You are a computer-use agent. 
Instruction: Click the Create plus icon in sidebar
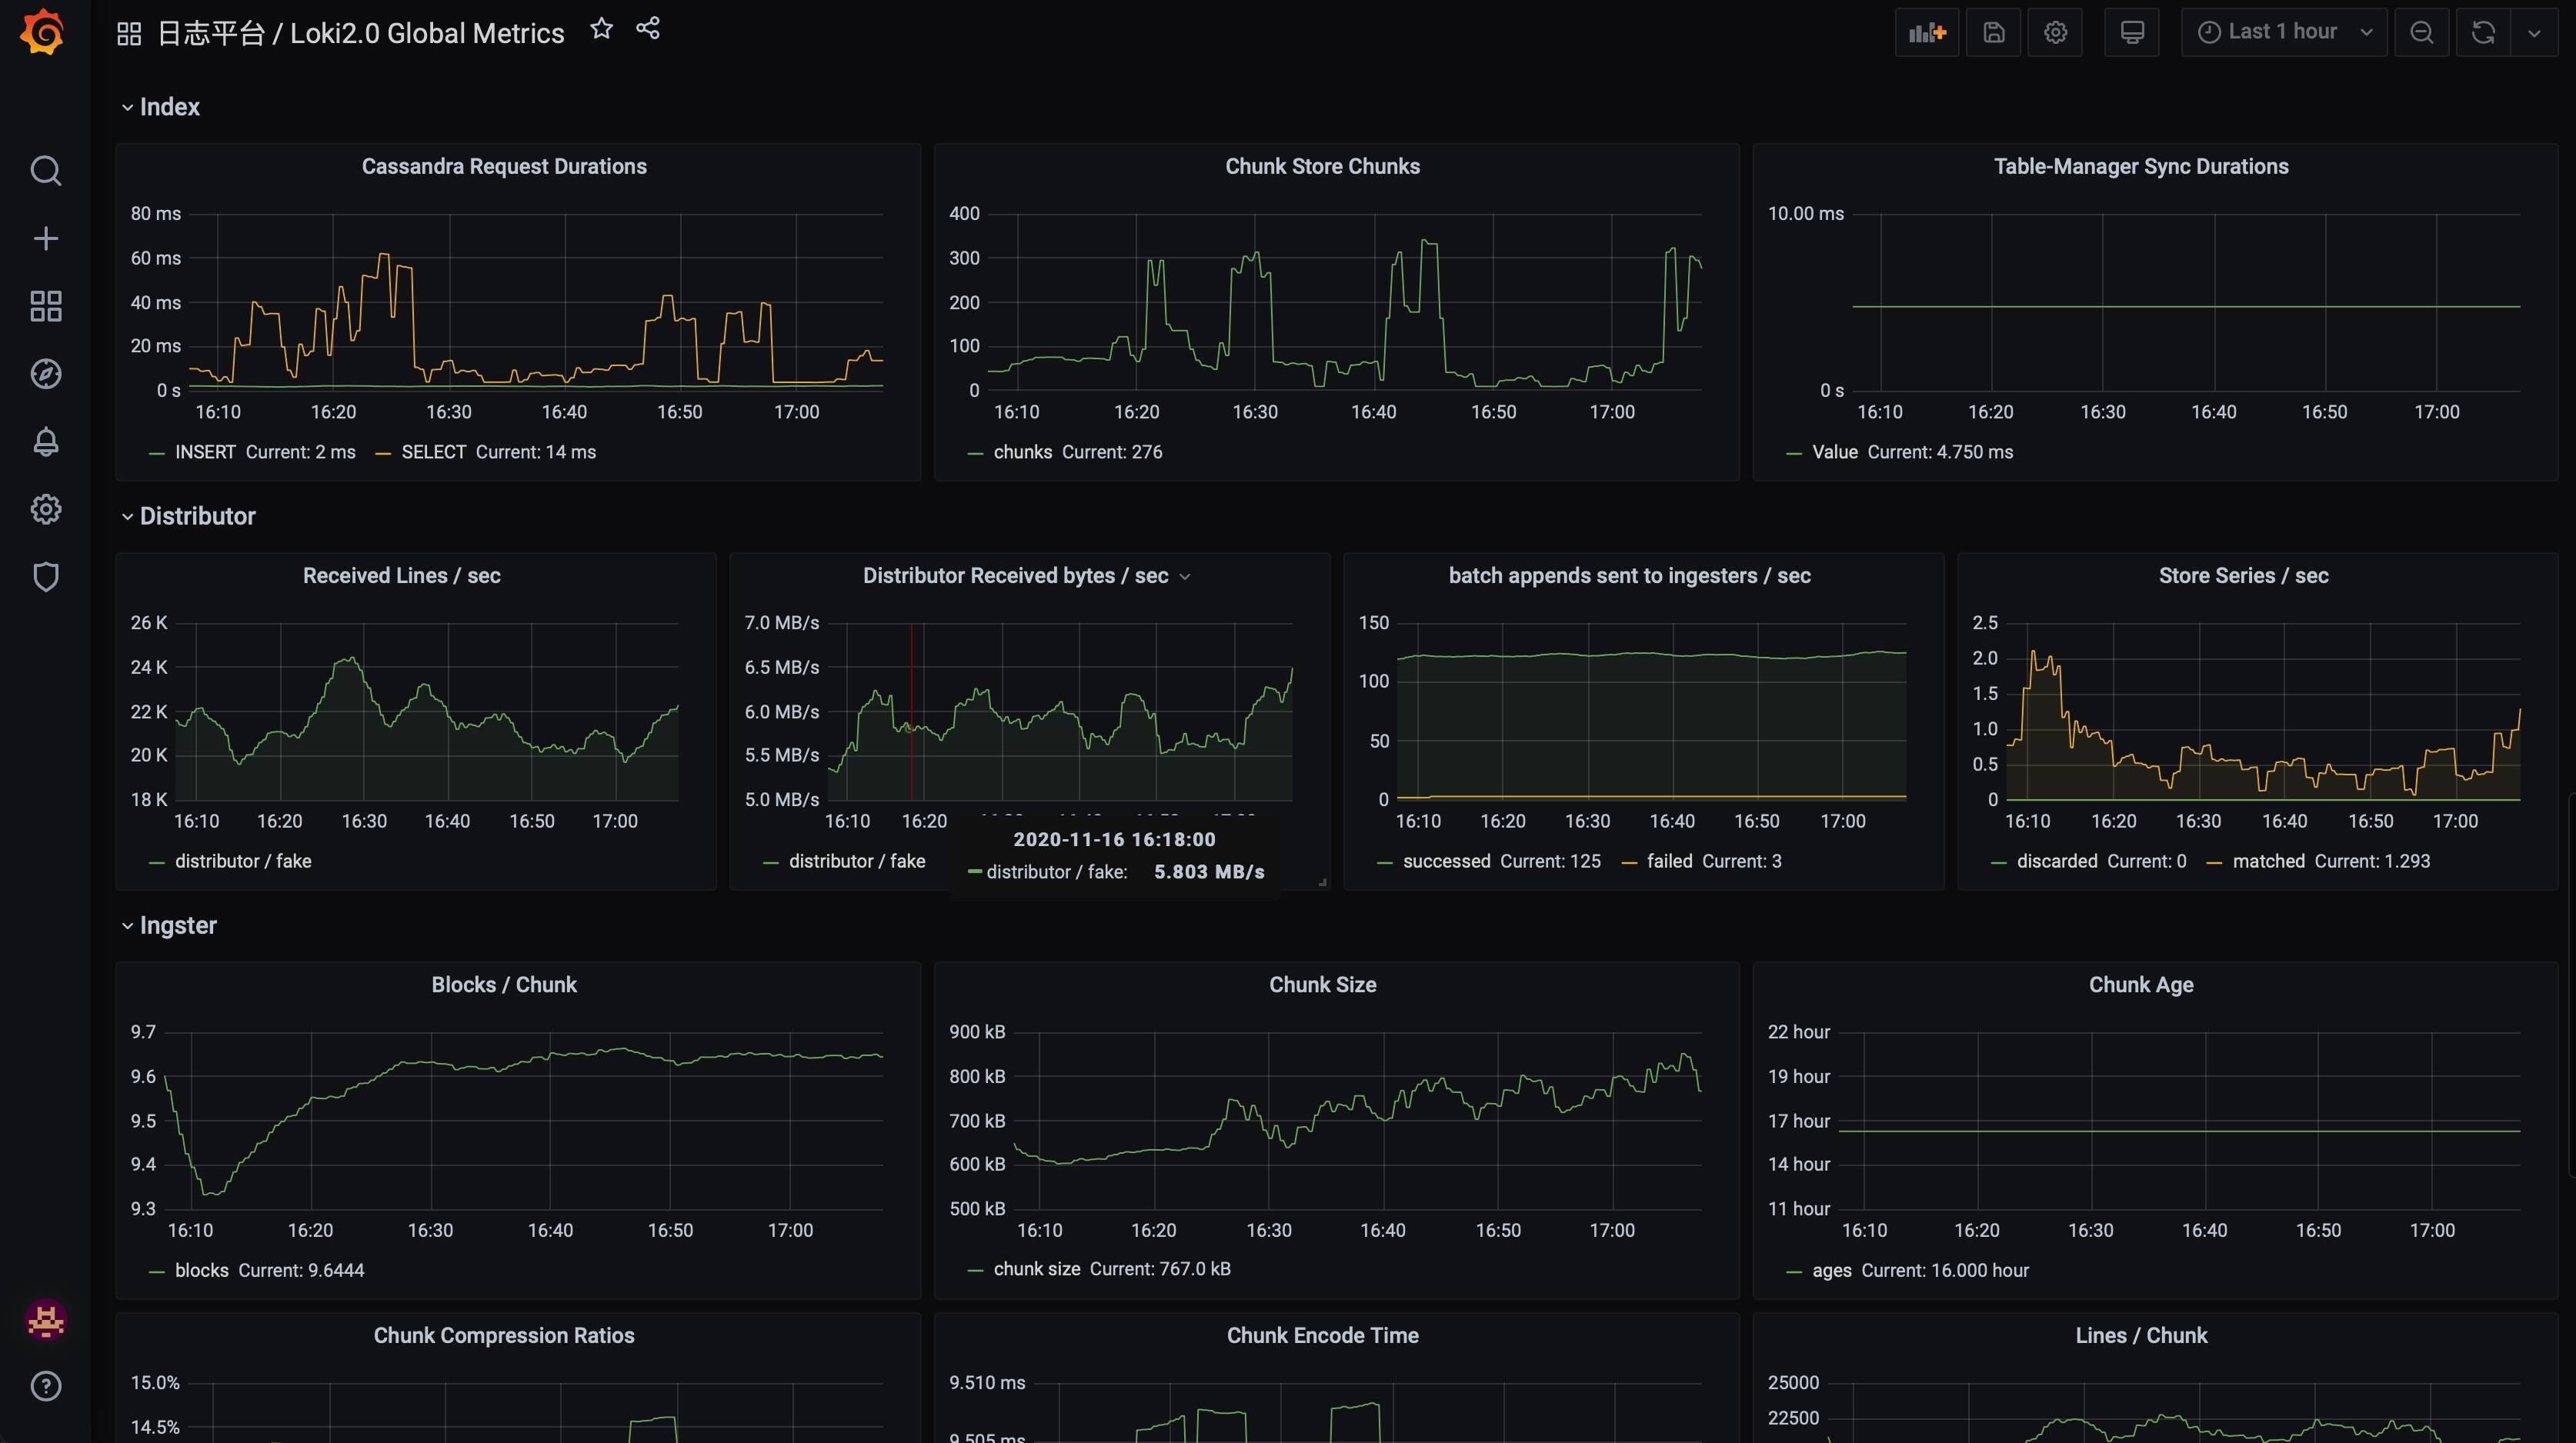(x=45, y=238)
